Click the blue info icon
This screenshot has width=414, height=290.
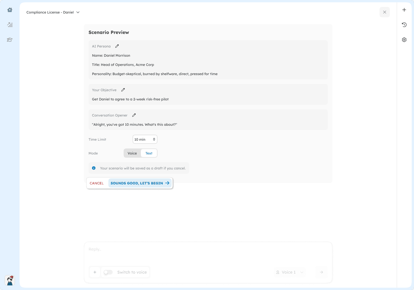[94, 168]
